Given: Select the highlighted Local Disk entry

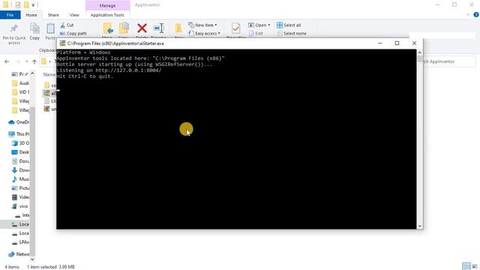Looking at the screenshot, I should [15, 224].
